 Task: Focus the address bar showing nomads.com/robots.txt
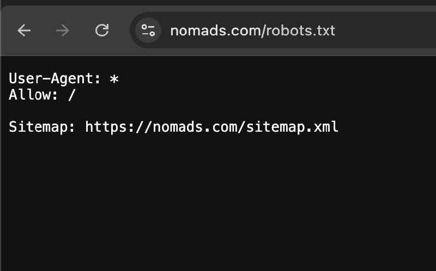tap(283, 30)
